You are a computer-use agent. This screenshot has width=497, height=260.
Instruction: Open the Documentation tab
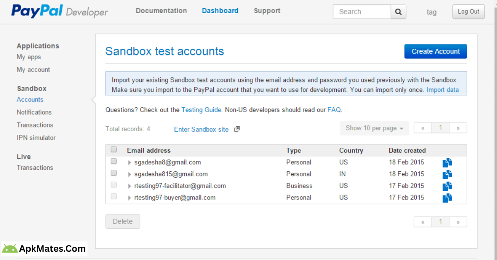tap(161, 11)
